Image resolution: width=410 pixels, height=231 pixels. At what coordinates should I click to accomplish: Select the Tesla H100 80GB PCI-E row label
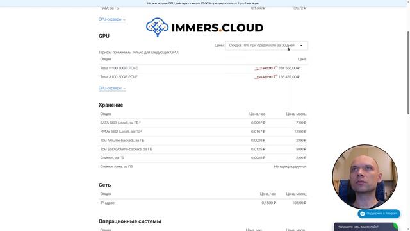coord(119,68)
